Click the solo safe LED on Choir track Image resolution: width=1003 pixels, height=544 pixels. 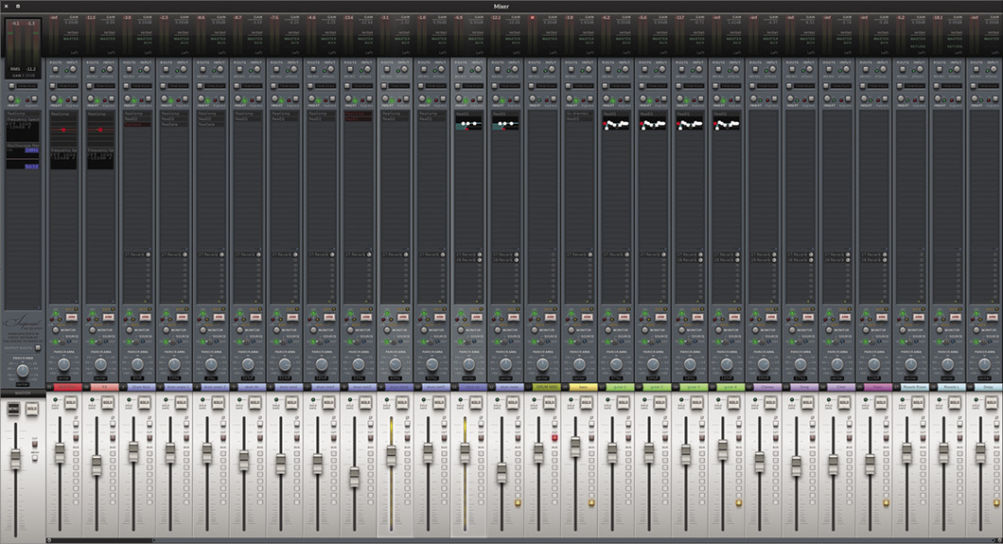click(x=828, y=399)
